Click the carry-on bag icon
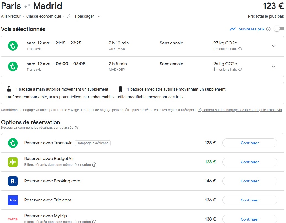286x223 pixels. (x=9, y=89)
